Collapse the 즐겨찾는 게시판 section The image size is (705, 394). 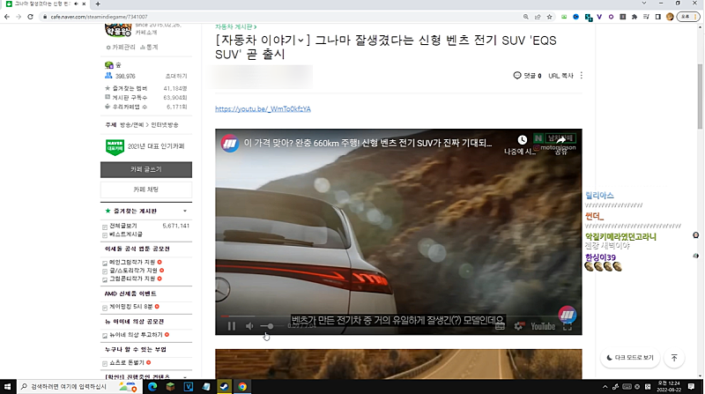click(185, 211)
